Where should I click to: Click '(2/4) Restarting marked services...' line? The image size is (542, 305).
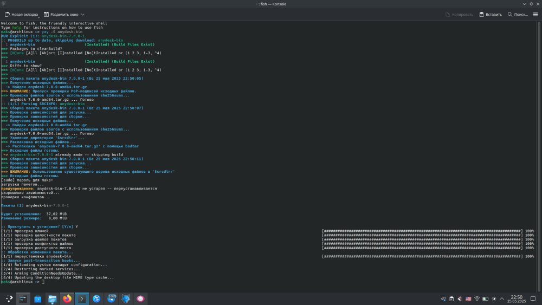(x=41, y=269)
